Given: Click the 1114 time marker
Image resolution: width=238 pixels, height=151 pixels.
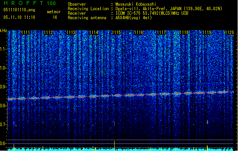Looking at the screenshot, I should [x=94, y=32].
